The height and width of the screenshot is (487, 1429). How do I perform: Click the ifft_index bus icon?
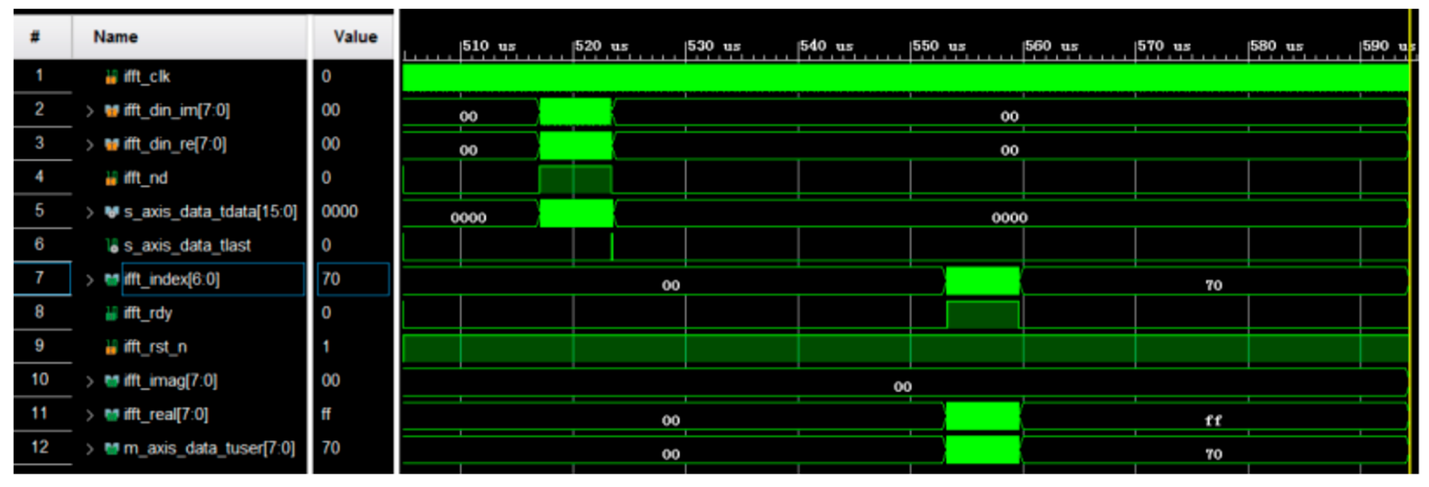point(112,280)
